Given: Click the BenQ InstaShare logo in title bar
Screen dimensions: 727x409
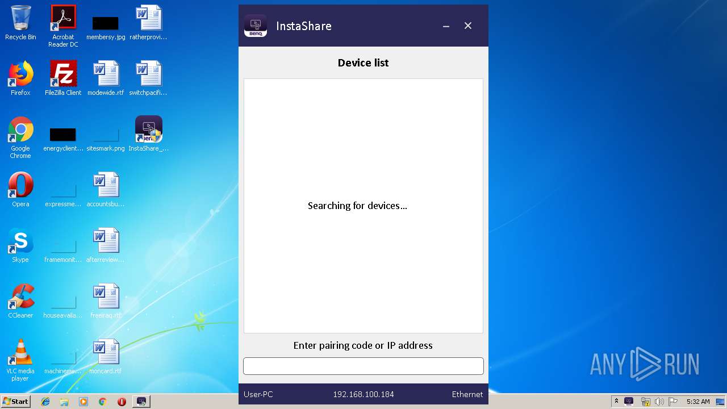Looking at the screenshot, I should pyautogui.click(x=256, y=26).
